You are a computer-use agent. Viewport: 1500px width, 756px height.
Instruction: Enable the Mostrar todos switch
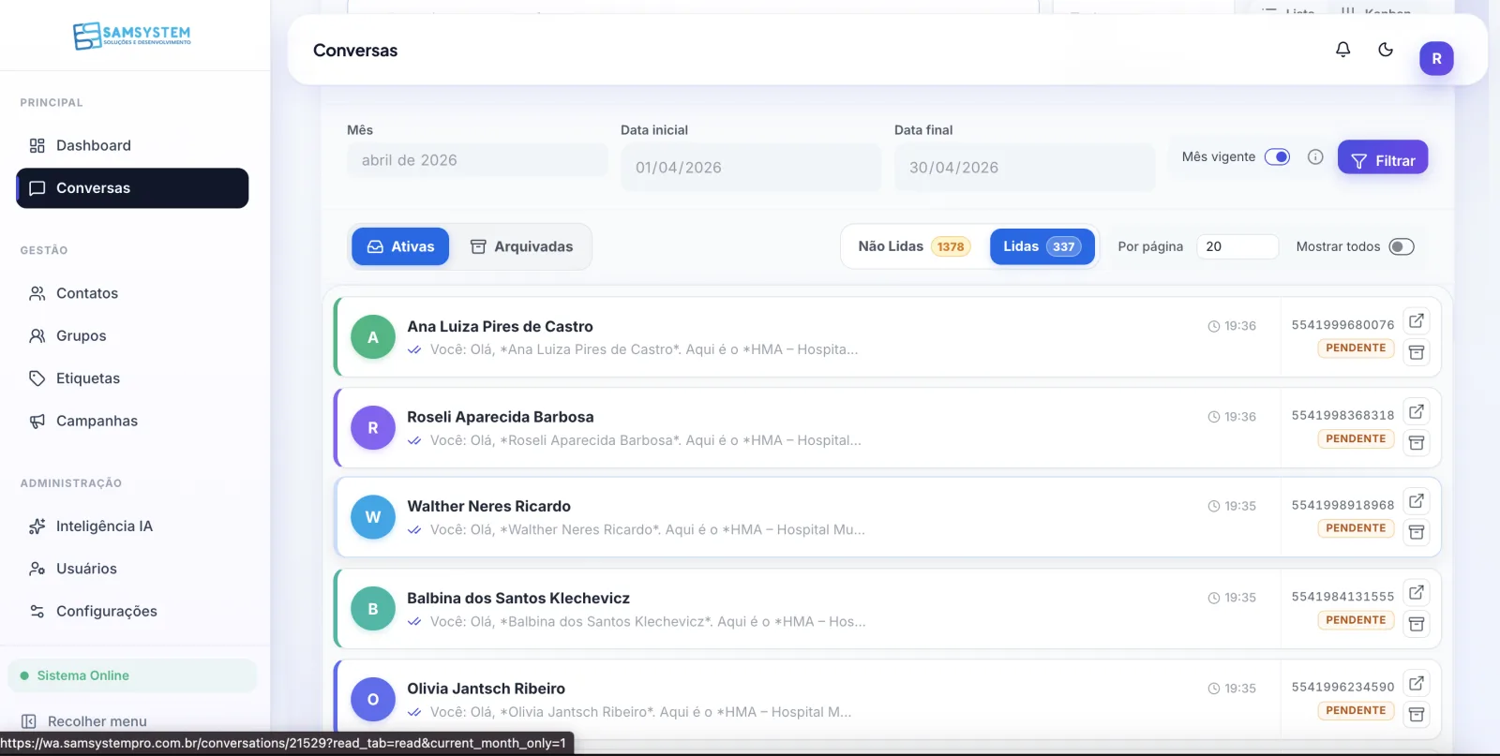(x=1402, y=247)
